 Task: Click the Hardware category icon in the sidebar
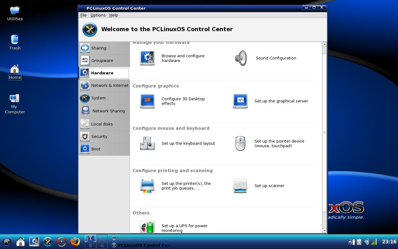pos(85,73)
